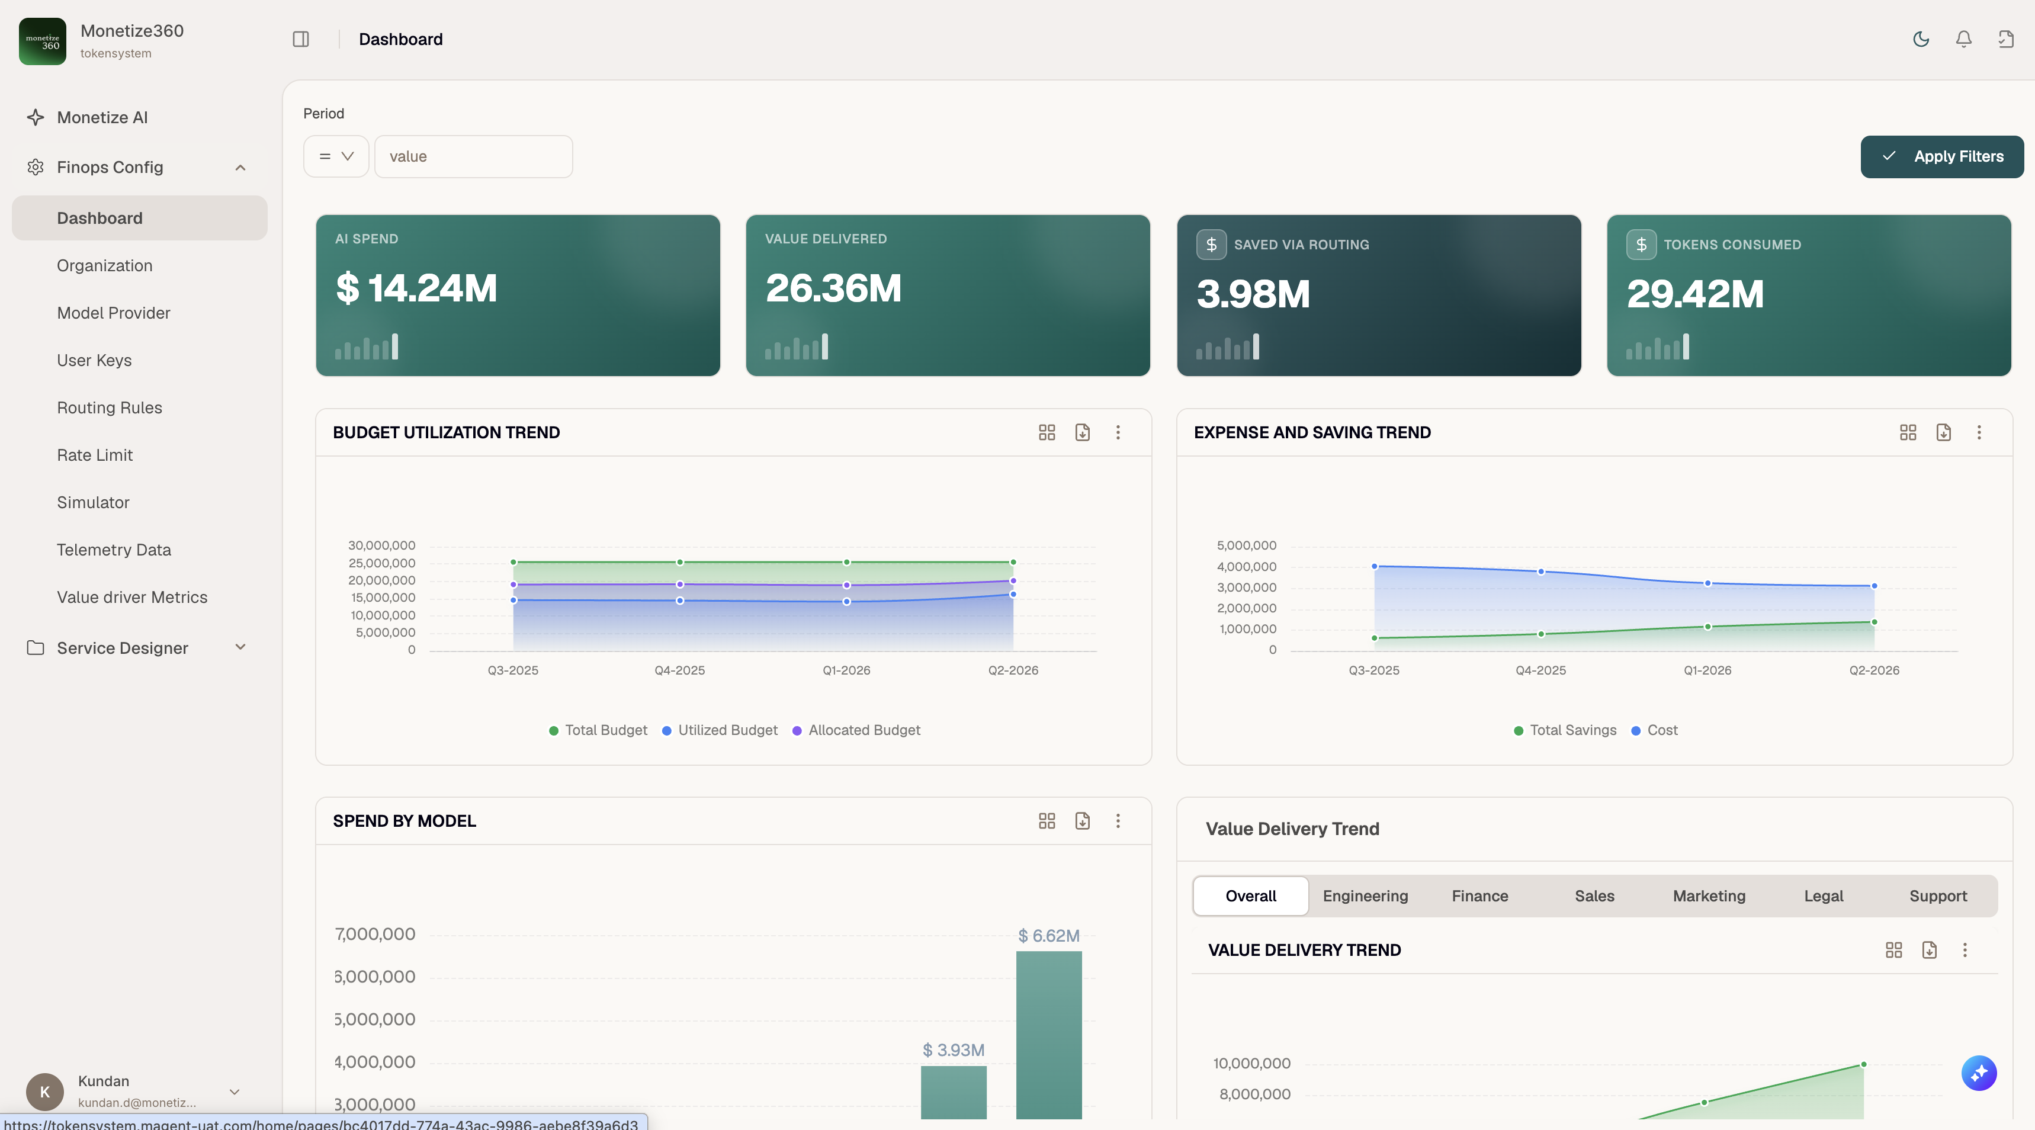Click the logout icon in header
The image size is (2035, 1130).
pyautogui.click(x=2006, y=38)
